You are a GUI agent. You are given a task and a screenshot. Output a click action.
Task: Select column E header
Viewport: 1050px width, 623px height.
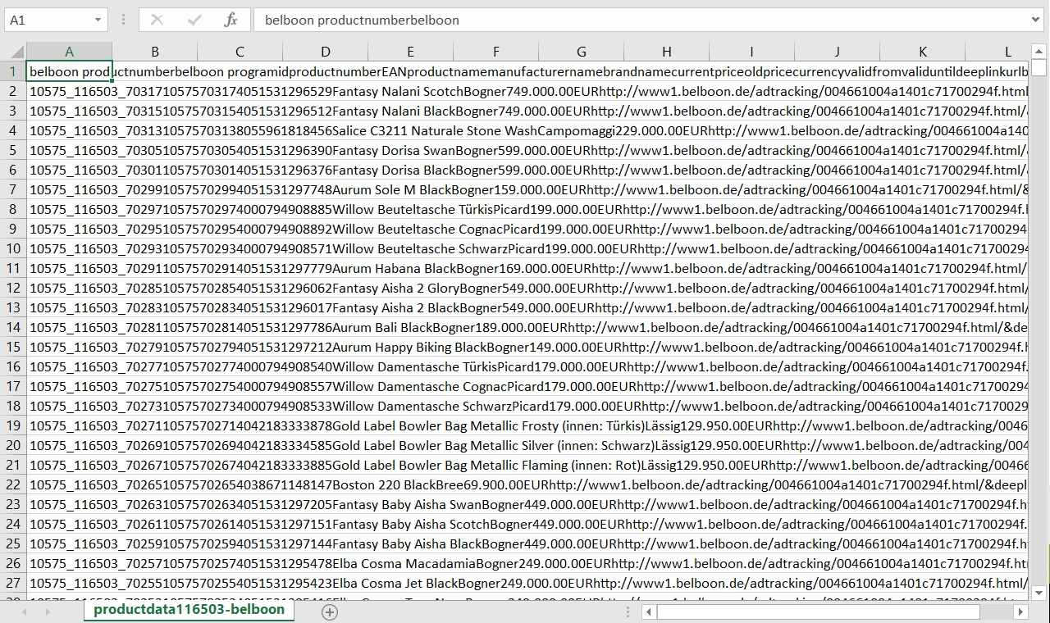click(411, 52)
